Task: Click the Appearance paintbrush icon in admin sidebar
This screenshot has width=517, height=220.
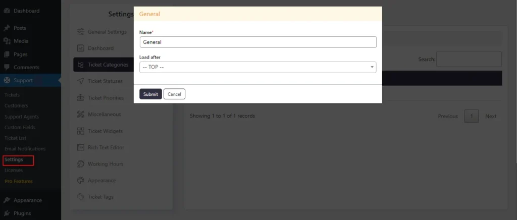Action: pyautogui.click(x=7, y=200)
